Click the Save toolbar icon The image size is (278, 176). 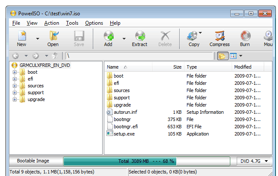[79, 38]
